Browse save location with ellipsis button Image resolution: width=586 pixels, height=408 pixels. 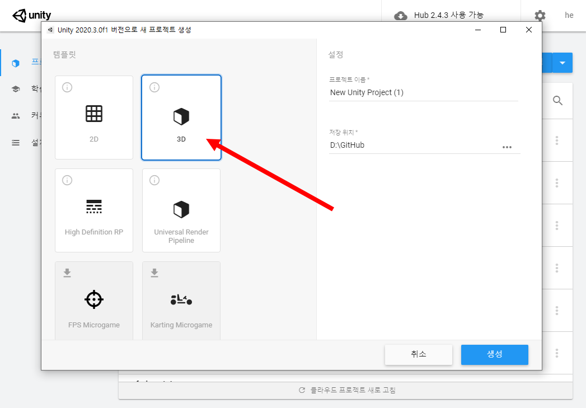click(507, 147)
